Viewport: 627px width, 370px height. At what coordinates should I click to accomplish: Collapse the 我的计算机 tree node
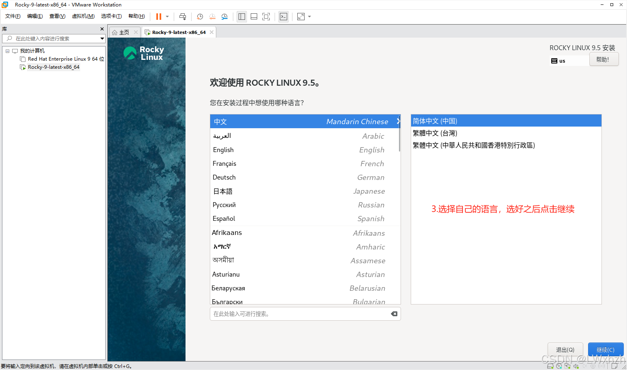tap(7, 51)
